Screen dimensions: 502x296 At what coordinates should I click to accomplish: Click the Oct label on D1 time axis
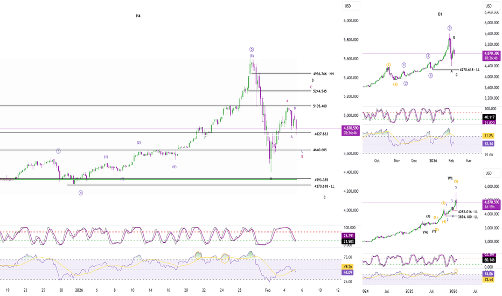(x=377, y=160)
